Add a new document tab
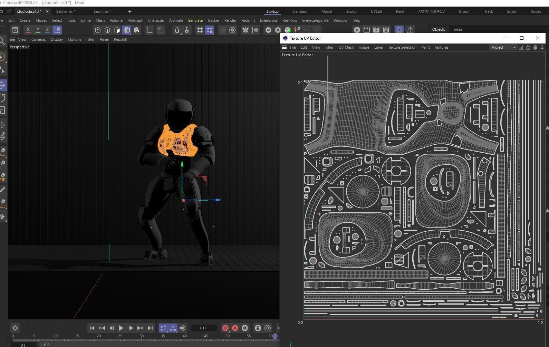The width and height of the screenshot is (549, 347). tap(129, 11)
